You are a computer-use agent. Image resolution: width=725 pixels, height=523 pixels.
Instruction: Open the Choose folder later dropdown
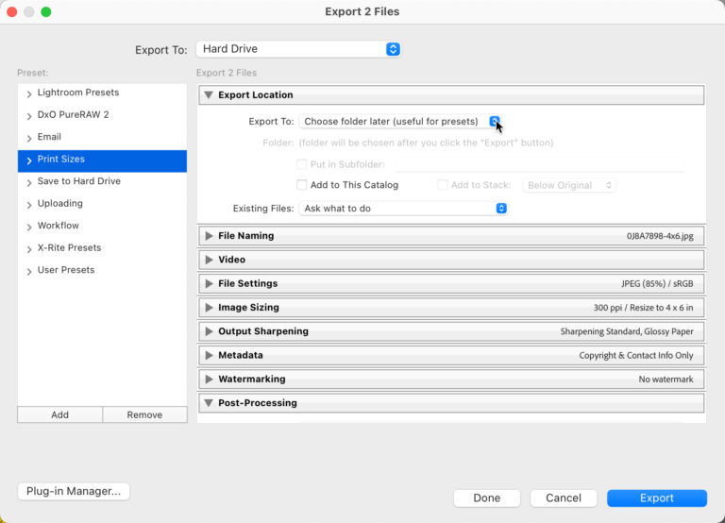click(x=400, y=122)
